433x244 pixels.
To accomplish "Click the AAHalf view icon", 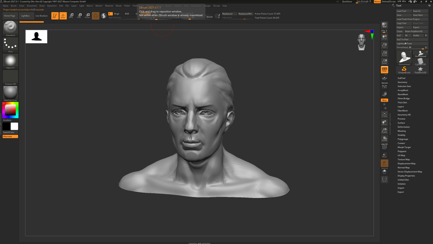I will click(x=384, y=61).
